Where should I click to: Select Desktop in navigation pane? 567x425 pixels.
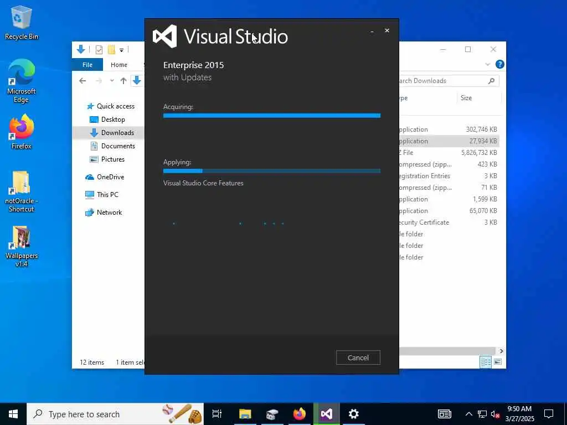click(x=107, y=120)
